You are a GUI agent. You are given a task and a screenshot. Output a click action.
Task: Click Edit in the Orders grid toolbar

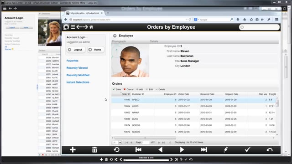[149, 89]
